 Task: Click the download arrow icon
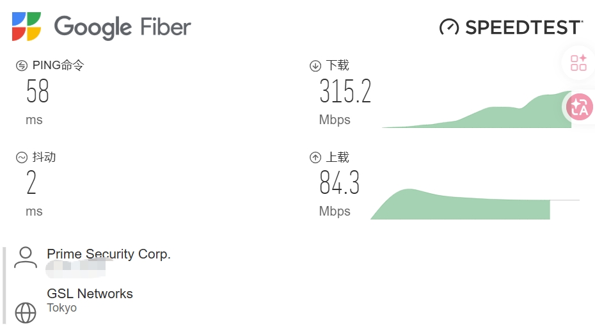pyautogui.click(x=315, y=66)
